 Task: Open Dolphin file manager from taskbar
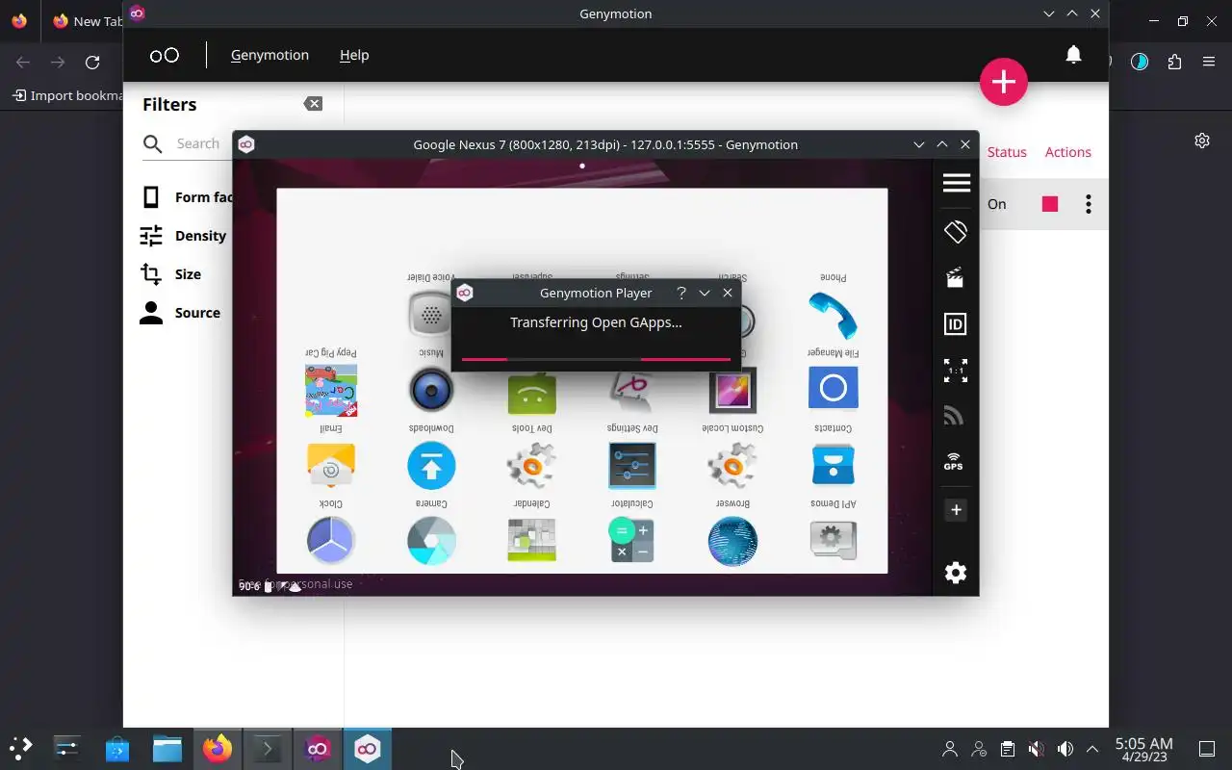coord(167,748)
